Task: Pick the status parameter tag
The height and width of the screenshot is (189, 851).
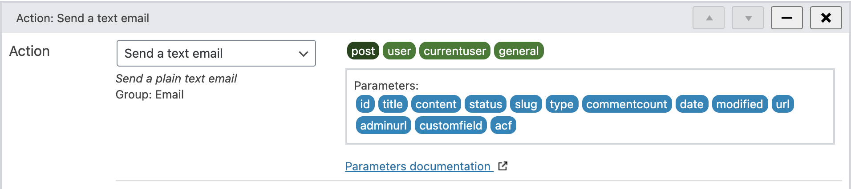Action: click(485, 104)
